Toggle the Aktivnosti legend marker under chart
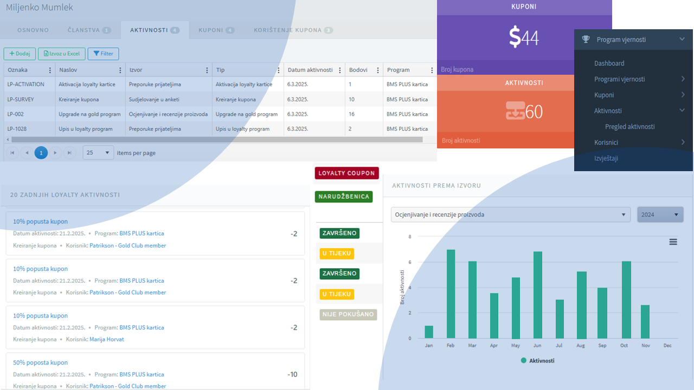 tap(524, 360)
